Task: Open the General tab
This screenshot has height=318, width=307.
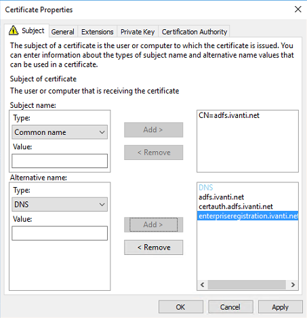Action: click(x=62, y=32)
